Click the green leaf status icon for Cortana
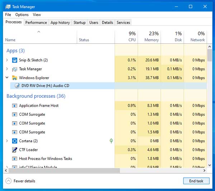The width and height of the screenshot is (215, 191). point(111,141)
